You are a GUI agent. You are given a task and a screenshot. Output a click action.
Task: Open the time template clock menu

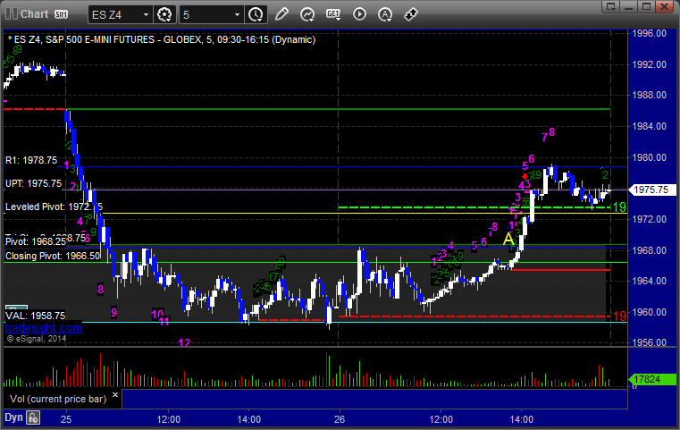(256, 15)
